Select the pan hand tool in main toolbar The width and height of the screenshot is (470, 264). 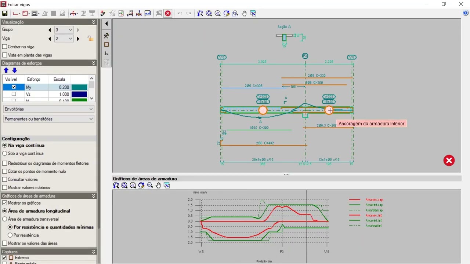[244, 14]
